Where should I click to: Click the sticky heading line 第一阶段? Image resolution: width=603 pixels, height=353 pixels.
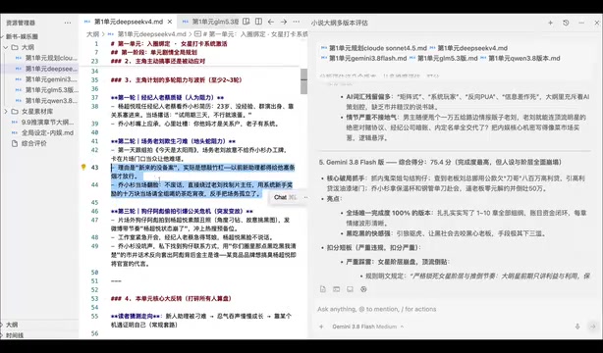[x=154, y=52]
